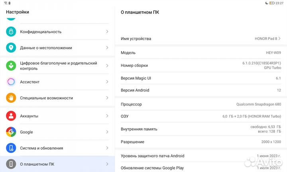Viewport: 287px width, 172px height.
Task: Tap the Имя устройства row label
Action: [136, 39]
